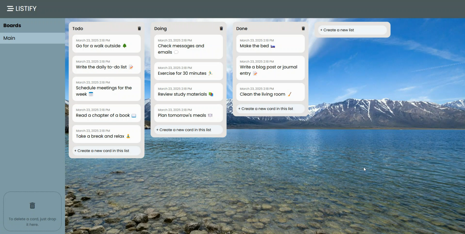The image size is (465, 234).
Task: Select the Main board in sidebar
Action: pos(32,38)
